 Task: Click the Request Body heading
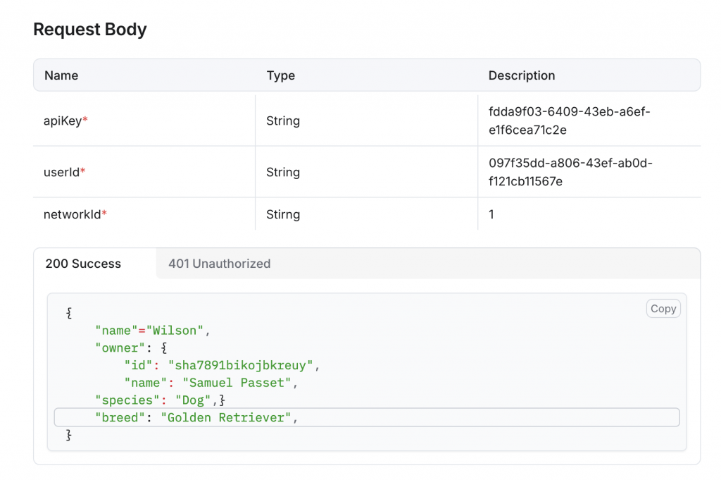(x=89, y=30)
